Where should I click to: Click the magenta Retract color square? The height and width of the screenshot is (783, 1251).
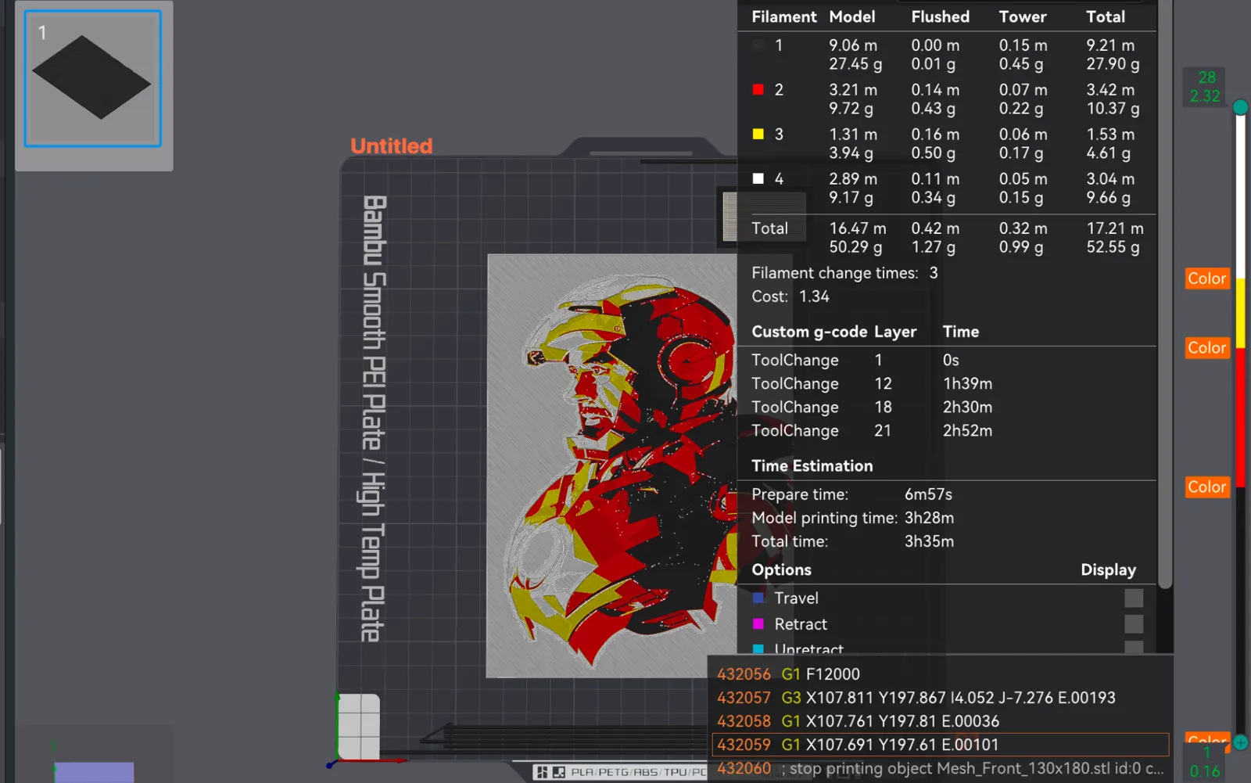point(758,624)
